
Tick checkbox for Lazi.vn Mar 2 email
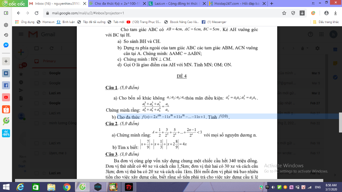37,93
